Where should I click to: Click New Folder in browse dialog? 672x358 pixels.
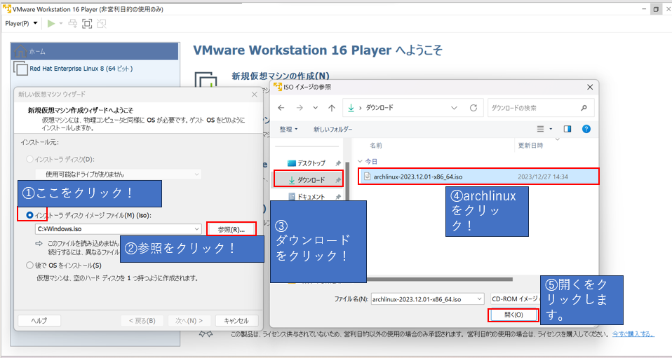pyautogui.click(x=333, y=129)
